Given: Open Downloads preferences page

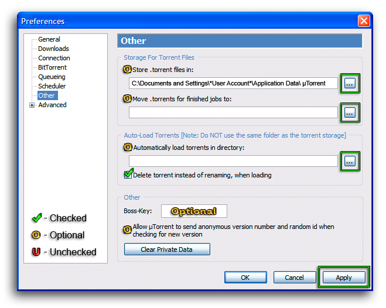Looking at the screenshot, I should [x=53, y=49].
